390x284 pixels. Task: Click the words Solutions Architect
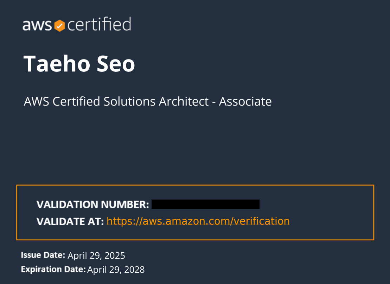156,102
